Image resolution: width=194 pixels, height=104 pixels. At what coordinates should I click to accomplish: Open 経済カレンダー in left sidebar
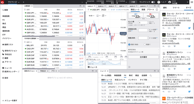pos(11,72)
